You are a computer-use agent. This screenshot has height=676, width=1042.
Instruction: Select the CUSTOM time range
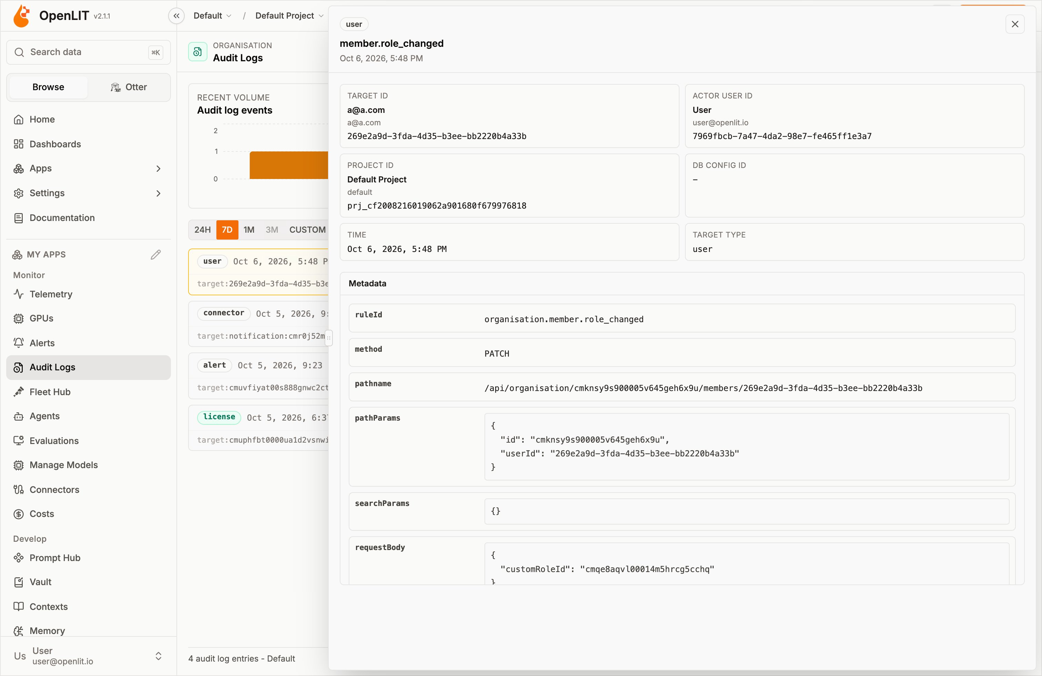point(307,230)
